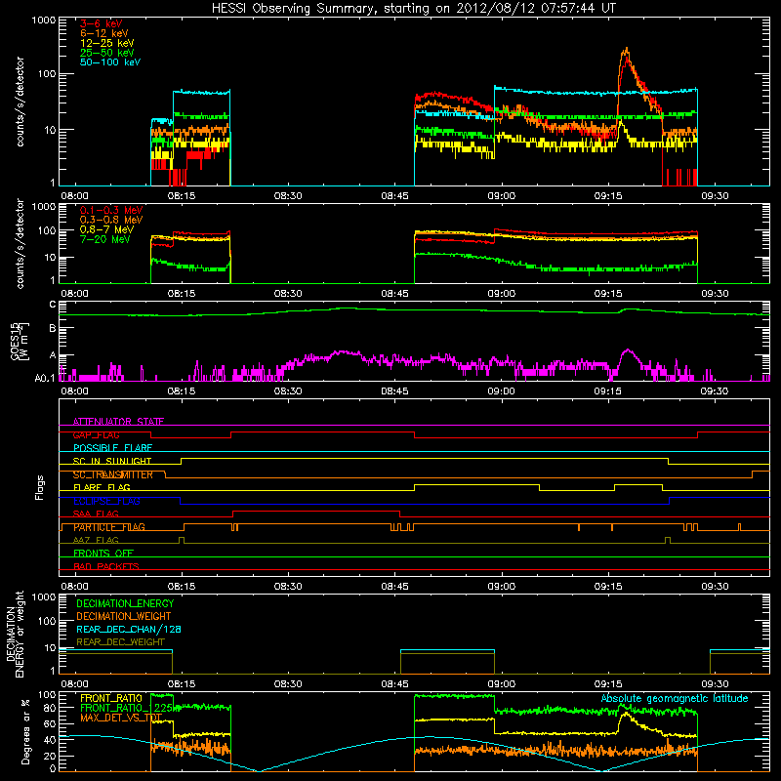Select the FRONT_RATIO legend label

point(111,698)
